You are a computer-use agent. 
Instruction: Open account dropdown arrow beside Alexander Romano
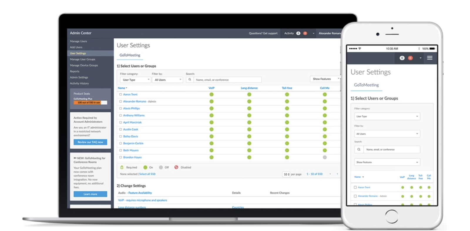tap(313, 33)
